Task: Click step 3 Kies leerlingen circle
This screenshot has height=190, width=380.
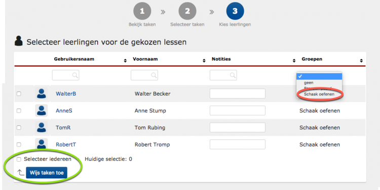Action: (x=235, y=11)
